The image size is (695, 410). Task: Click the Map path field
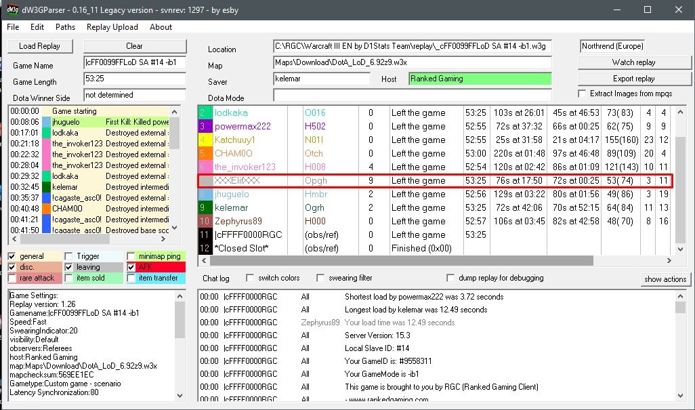(413, 62)
